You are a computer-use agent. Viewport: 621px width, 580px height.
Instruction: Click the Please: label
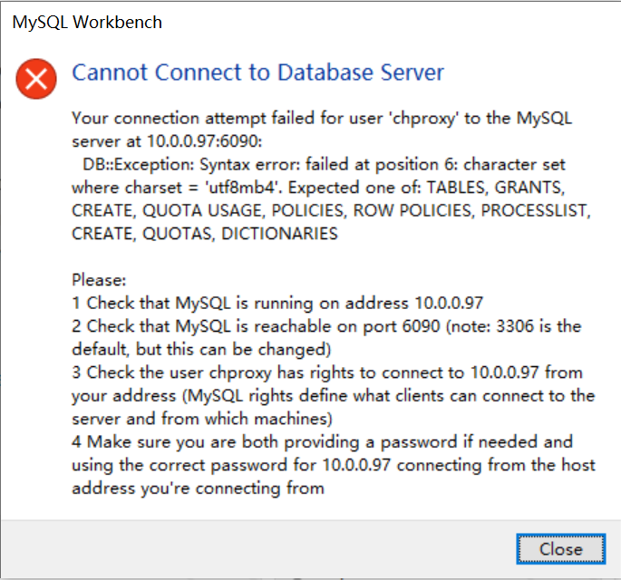[x=99, y=280]
